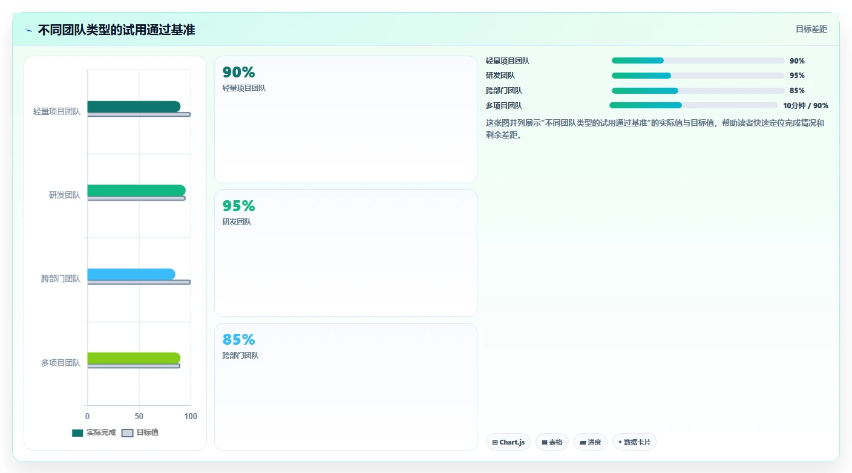The image size is (852, 473).
Task: Click the 95% value in progress list
Action: (x=797, y=76)
